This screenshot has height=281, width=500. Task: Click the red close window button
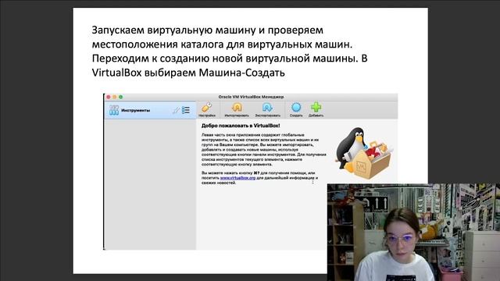pos(109,97)
